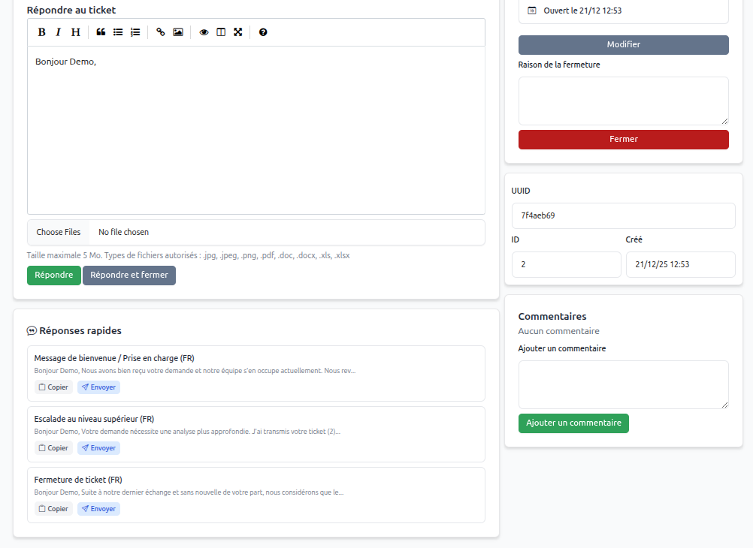Click Répondre et fermer button

[x=129, y=276]
